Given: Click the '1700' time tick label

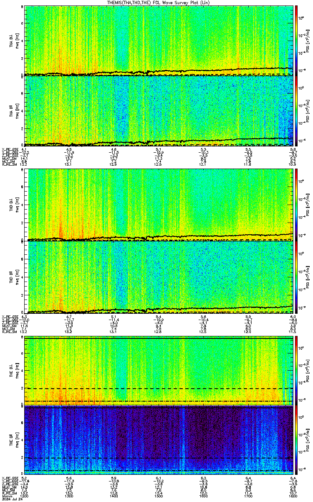Looking at the screenshot, I should pyautogui.click(x=248, y=496).
